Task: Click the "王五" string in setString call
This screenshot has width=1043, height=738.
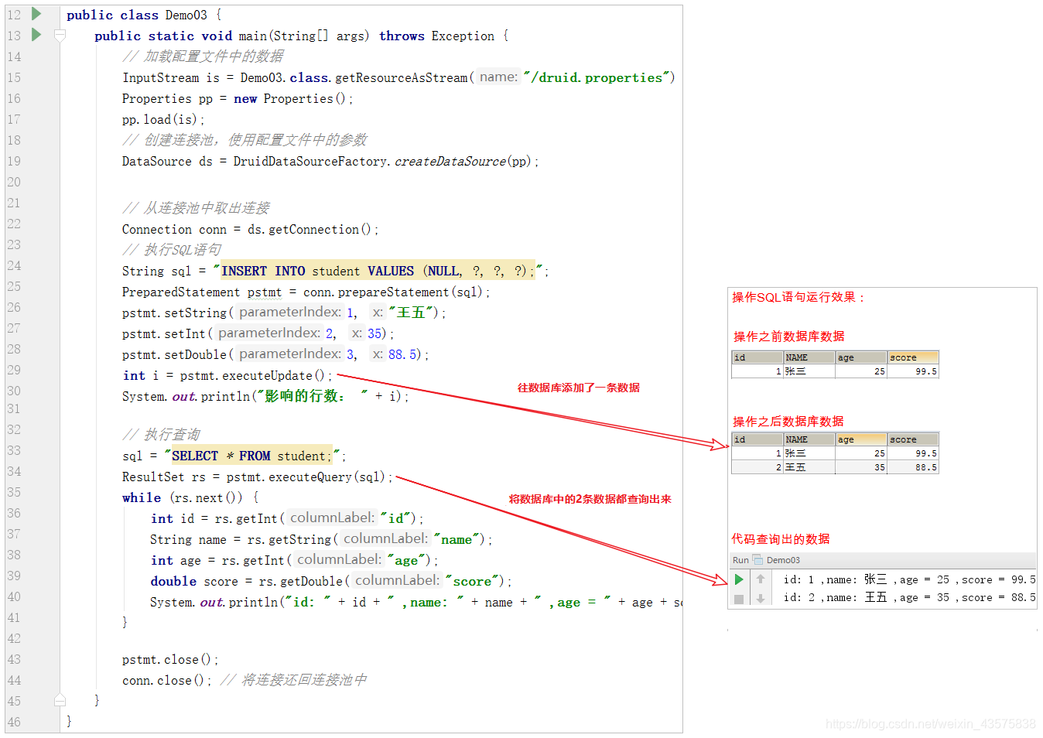Action: point(411,313)
